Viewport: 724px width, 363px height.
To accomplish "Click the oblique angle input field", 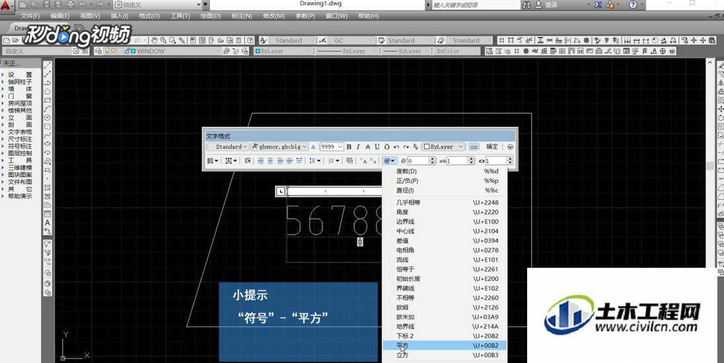I will click(x=419, y=161).
